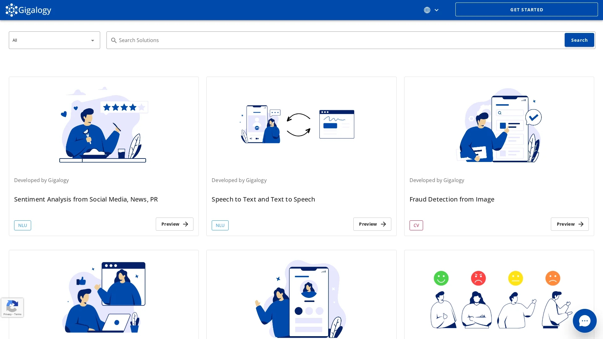Open the language globe selector
Screen dimensions: 603x339
tap(427, 10)
